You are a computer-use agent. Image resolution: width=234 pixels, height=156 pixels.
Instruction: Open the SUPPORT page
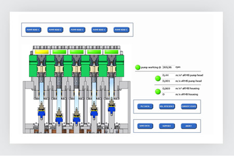tap(167, 126)
